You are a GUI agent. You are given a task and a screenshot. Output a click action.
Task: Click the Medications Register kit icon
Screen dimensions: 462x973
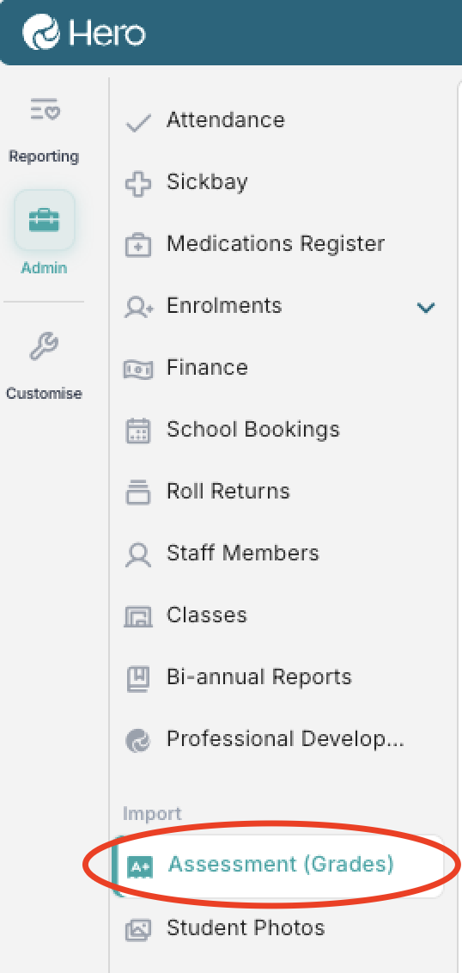pos(138,246)
